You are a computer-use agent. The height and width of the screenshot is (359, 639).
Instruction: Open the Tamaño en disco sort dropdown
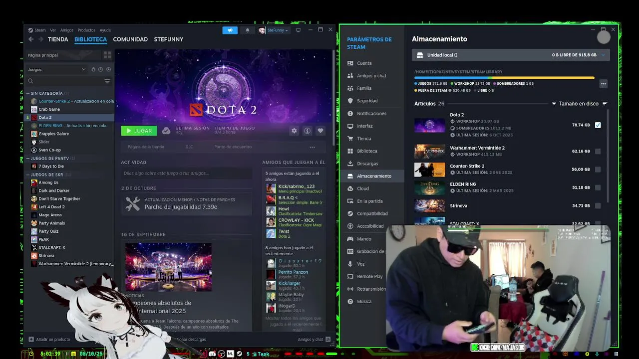pos(575,104)
